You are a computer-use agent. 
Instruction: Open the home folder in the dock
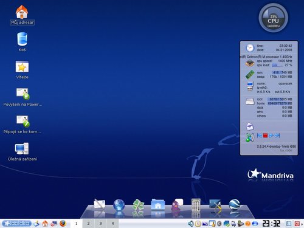pyautogui.click(x=158, y=205)
